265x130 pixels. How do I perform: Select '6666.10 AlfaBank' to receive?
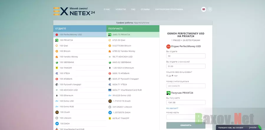[x=133, y=74]
